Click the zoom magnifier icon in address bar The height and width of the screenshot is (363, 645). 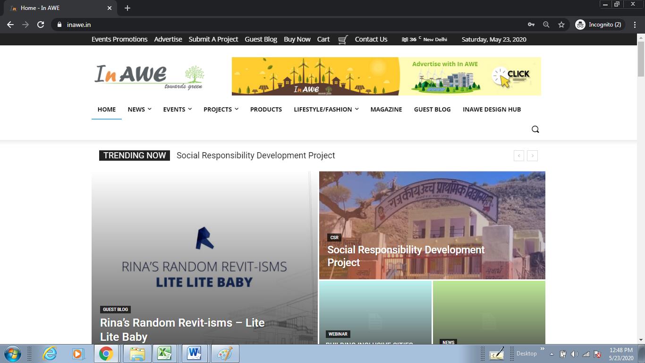pos(546,25)
